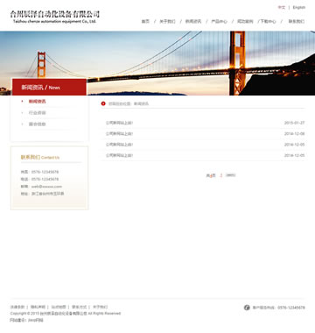This screenshot has height=333, width=315.
Task: Click the address line in contact box
Action: coord(42,194)
